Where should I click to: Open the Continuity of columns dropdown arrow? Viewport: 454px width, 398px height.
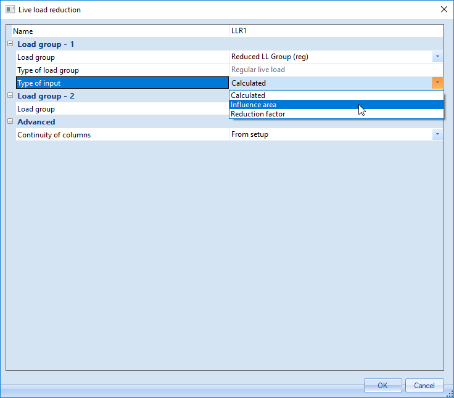[x=437, y=134]
